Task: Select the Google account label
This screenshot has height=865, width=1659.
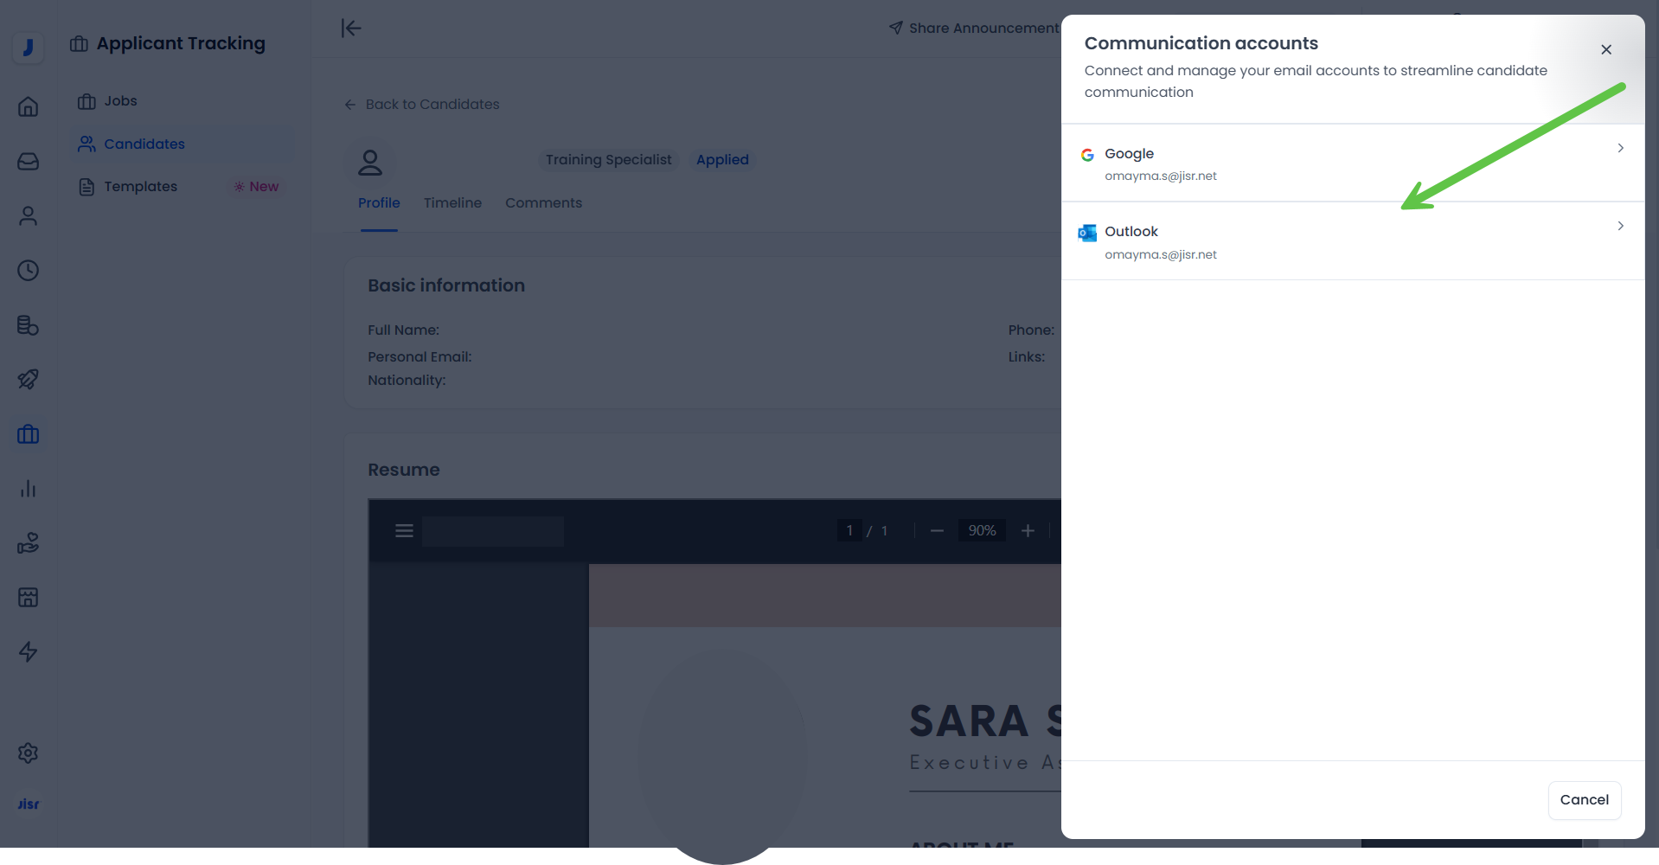Action: [x=1129, y=153]
